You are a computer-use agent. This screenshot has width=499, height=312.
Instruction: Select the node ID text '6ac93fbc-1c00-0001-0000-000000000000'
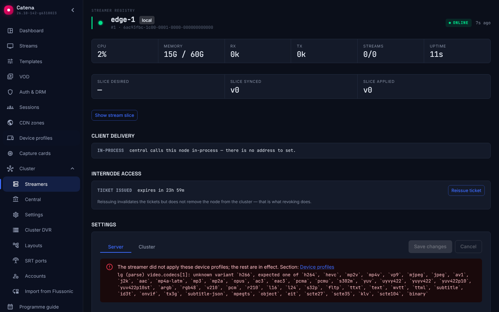click(x=168, y=27)
